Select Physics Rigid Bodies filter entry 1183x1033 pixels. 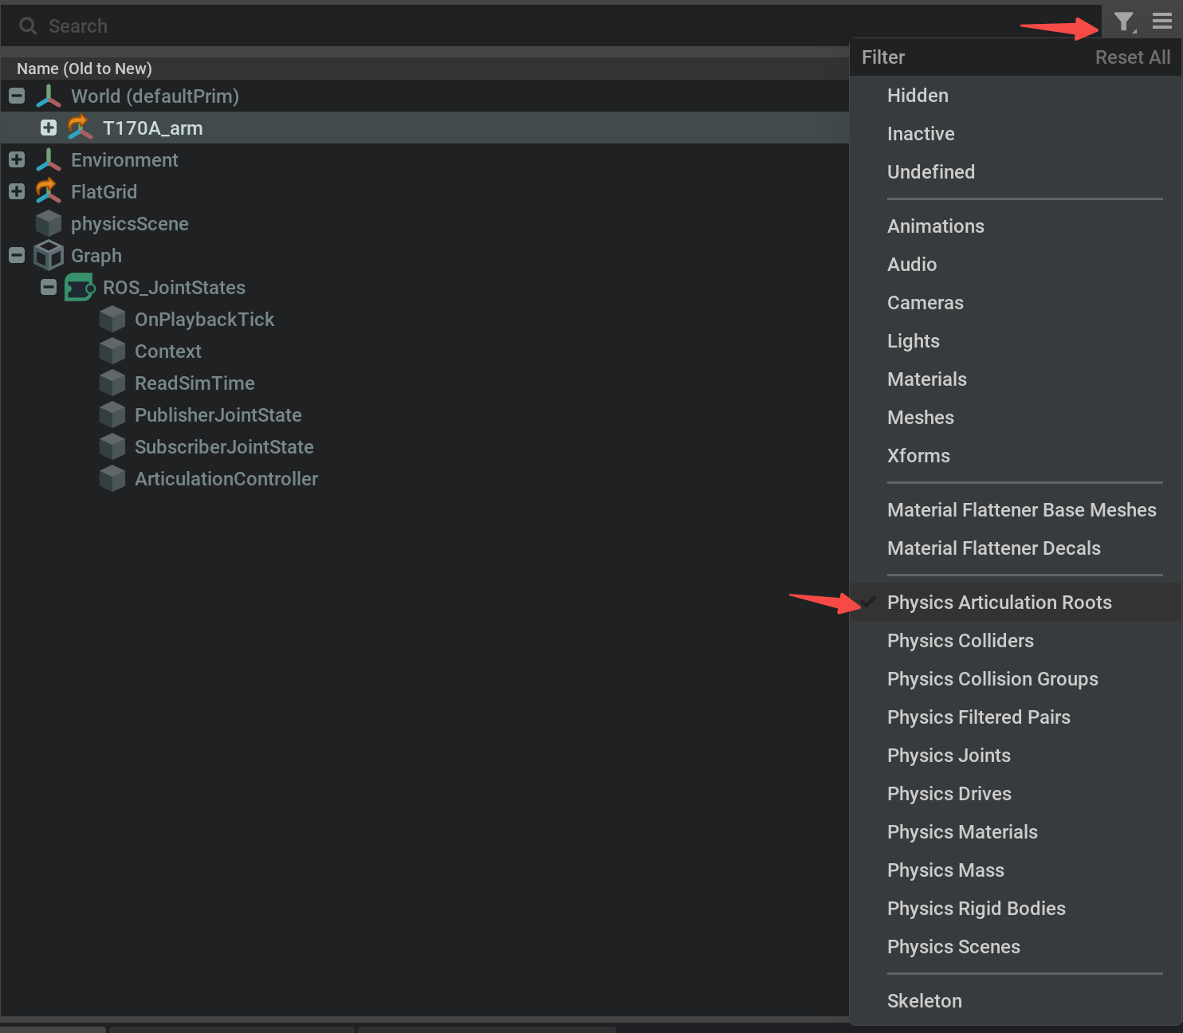point(1015,909)
